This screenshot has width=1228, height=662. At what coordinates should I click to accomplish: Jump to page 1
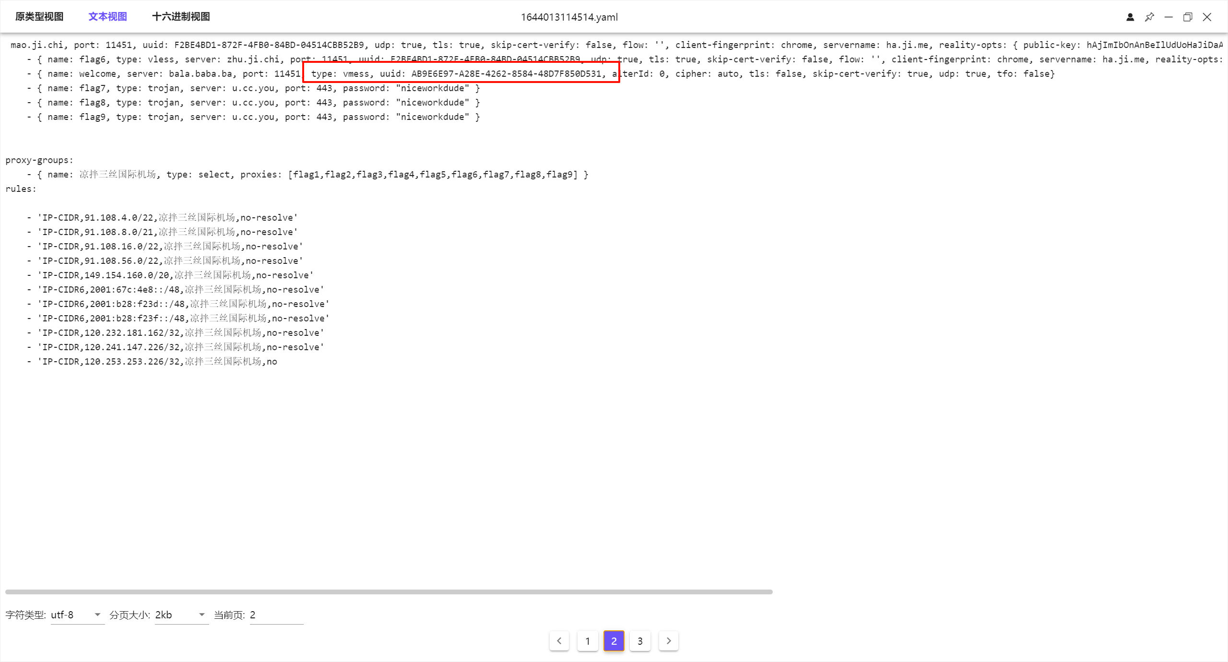(x=588, y=641)
